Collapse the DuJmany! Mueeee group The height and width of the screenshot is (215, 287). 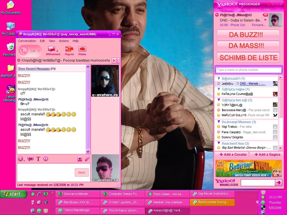coord(219,122)
